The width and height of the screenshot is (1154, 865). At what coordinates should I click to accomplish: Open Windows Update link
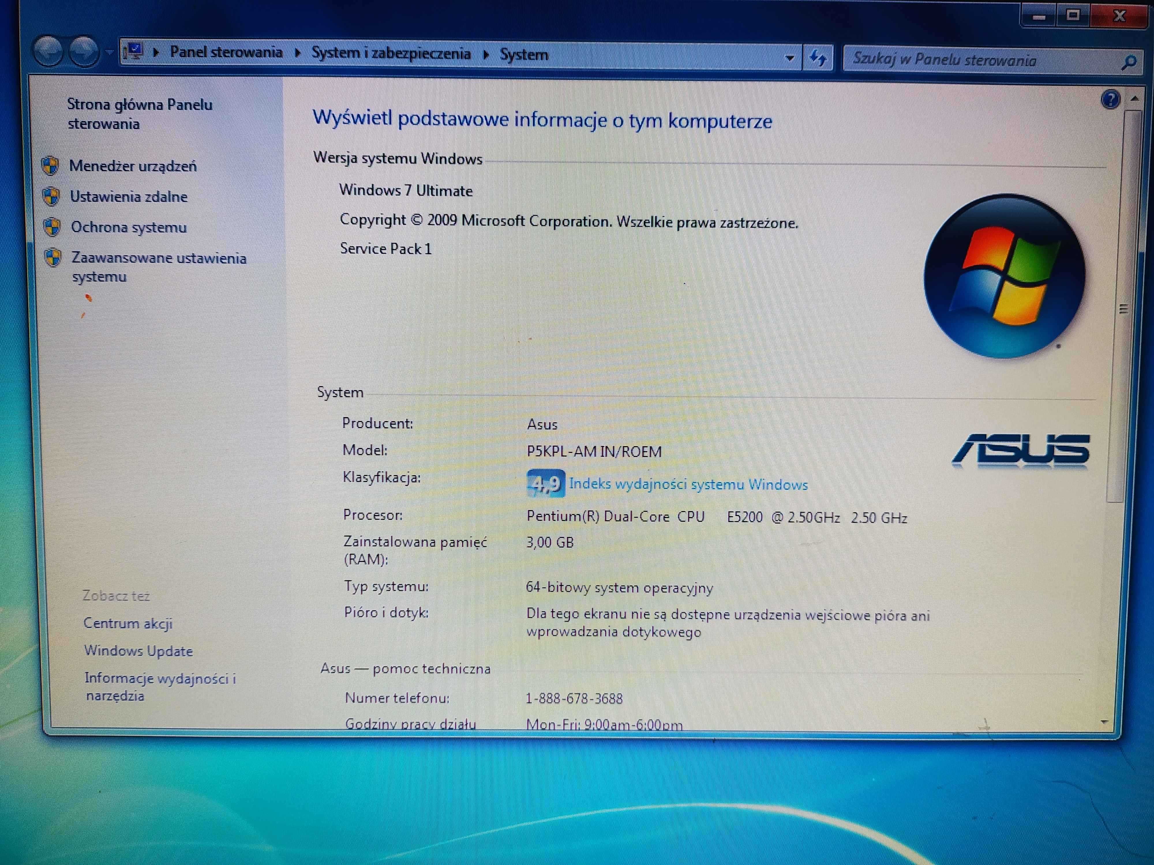pos(138,651)
